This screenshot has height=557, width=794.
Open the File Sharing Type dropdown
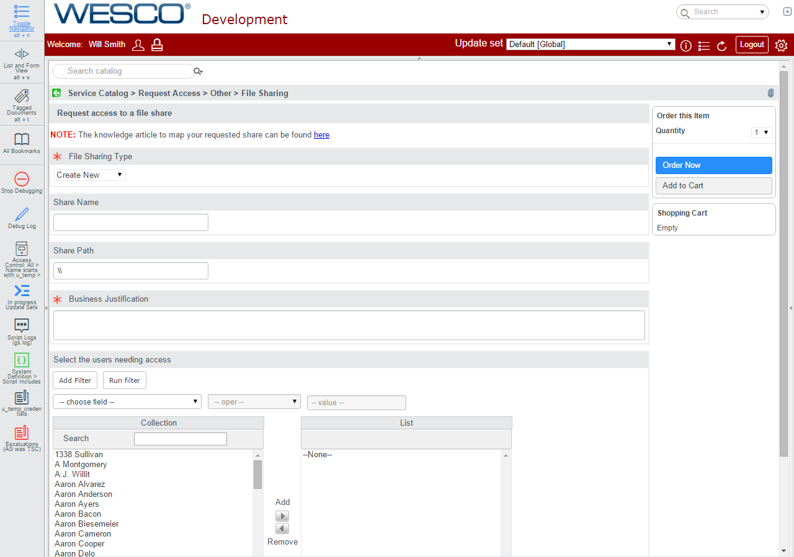89,175
